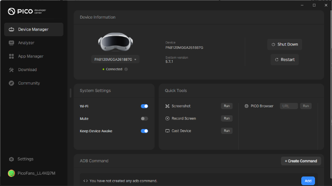332x186 pixels.
Task: Click the adb command code brackets icon
Action: click(x=85, y=181)
